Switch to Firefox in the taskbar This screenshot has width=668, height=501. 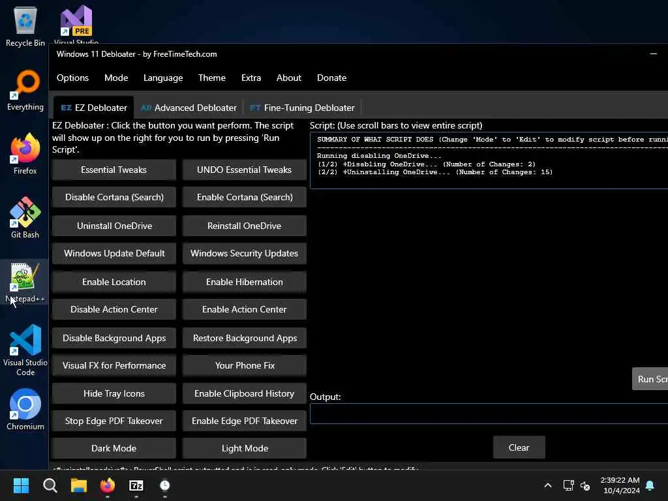[x=108, y=485]
